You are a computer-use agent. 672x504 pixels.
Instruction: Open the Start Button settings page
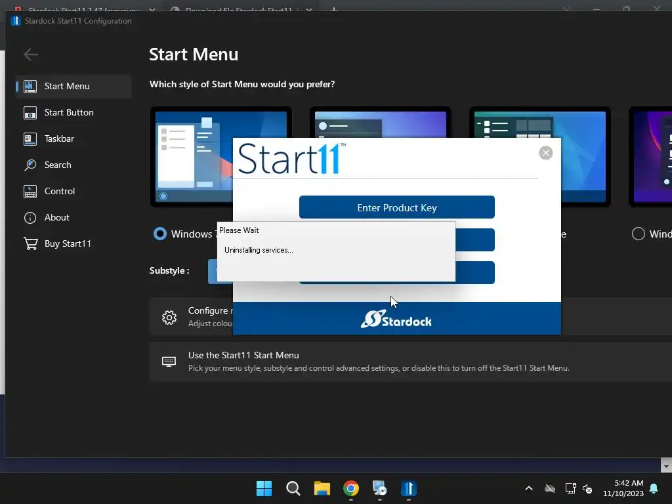click(x=73, y=112)
